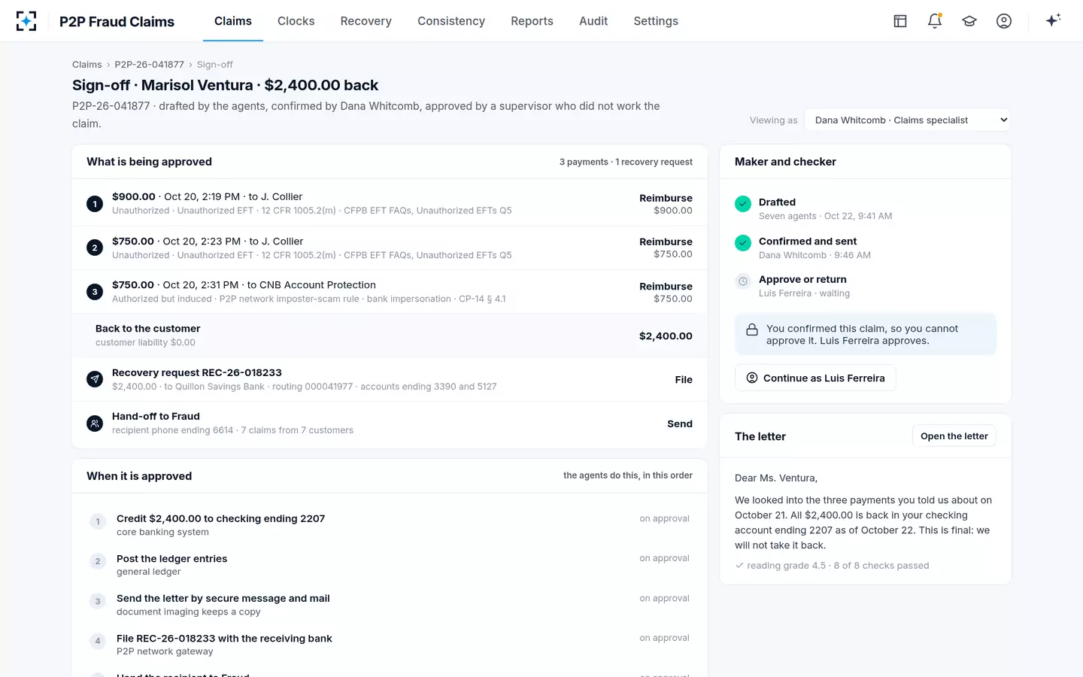This screenshot has width=1083, height=677.
Task: Click the paper plane icon beside Recovery request
Action: [95, 379]
